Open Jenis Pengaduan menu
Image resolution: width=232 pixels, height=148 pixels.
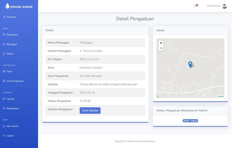15,81
